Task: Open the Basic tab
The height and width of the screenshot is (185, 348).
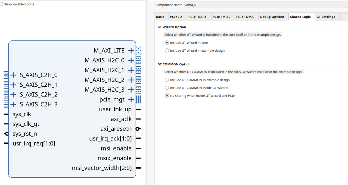Action: pyautogui.click(x=160, y=17)
